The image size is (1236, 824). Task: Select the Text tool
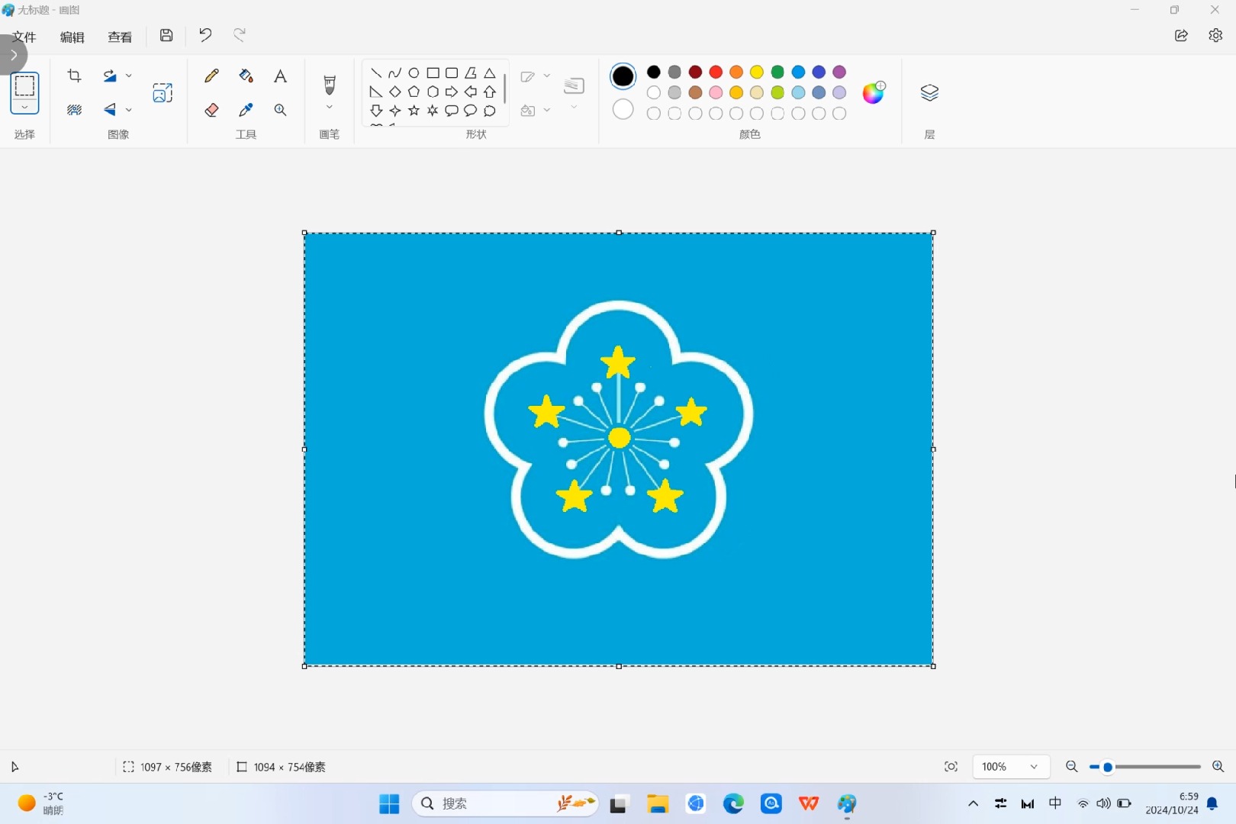280,76
